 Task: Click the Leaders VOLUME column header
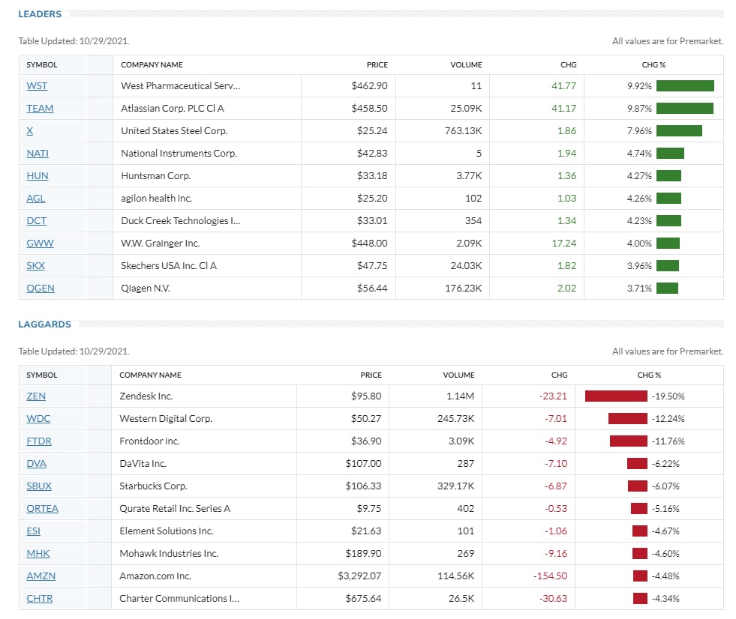(x=466, y=64)
